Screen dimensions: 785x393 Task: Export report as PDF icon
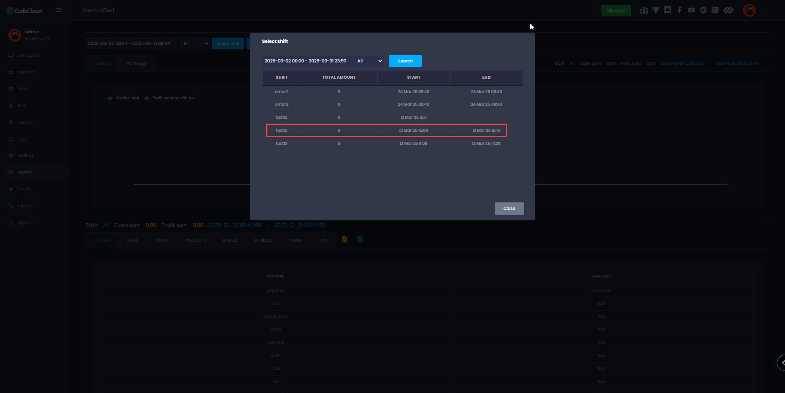point(345,240)
